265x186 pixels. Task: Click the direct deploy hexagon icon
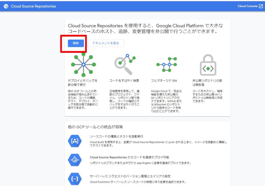pos(75,160)
